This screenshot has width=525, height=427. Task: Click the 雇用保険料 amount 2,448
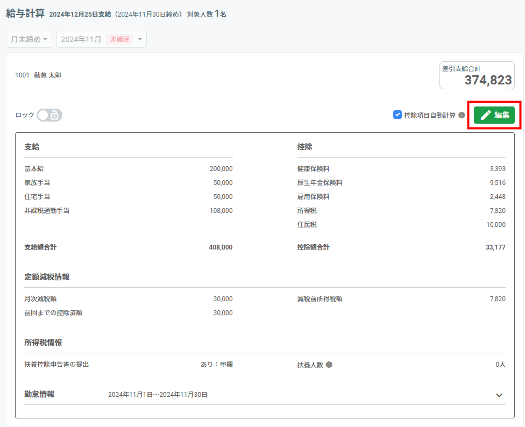click(498, 197)
